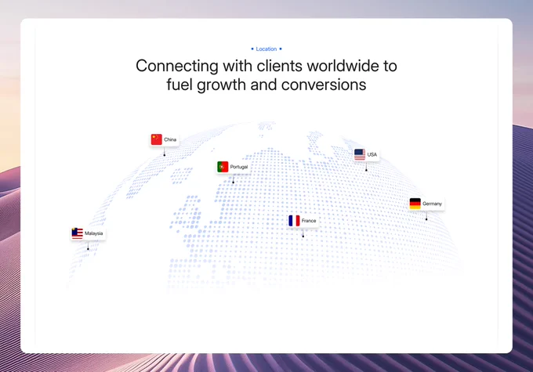Image resolution: width=533 pixels, height=372 pixels.
Task: Click the "Connecting with clients worldwide" heading
Action: tap(266, 75)
